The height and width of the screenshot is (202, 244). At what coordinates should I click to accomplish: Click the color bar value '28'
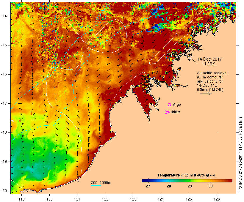169,186
